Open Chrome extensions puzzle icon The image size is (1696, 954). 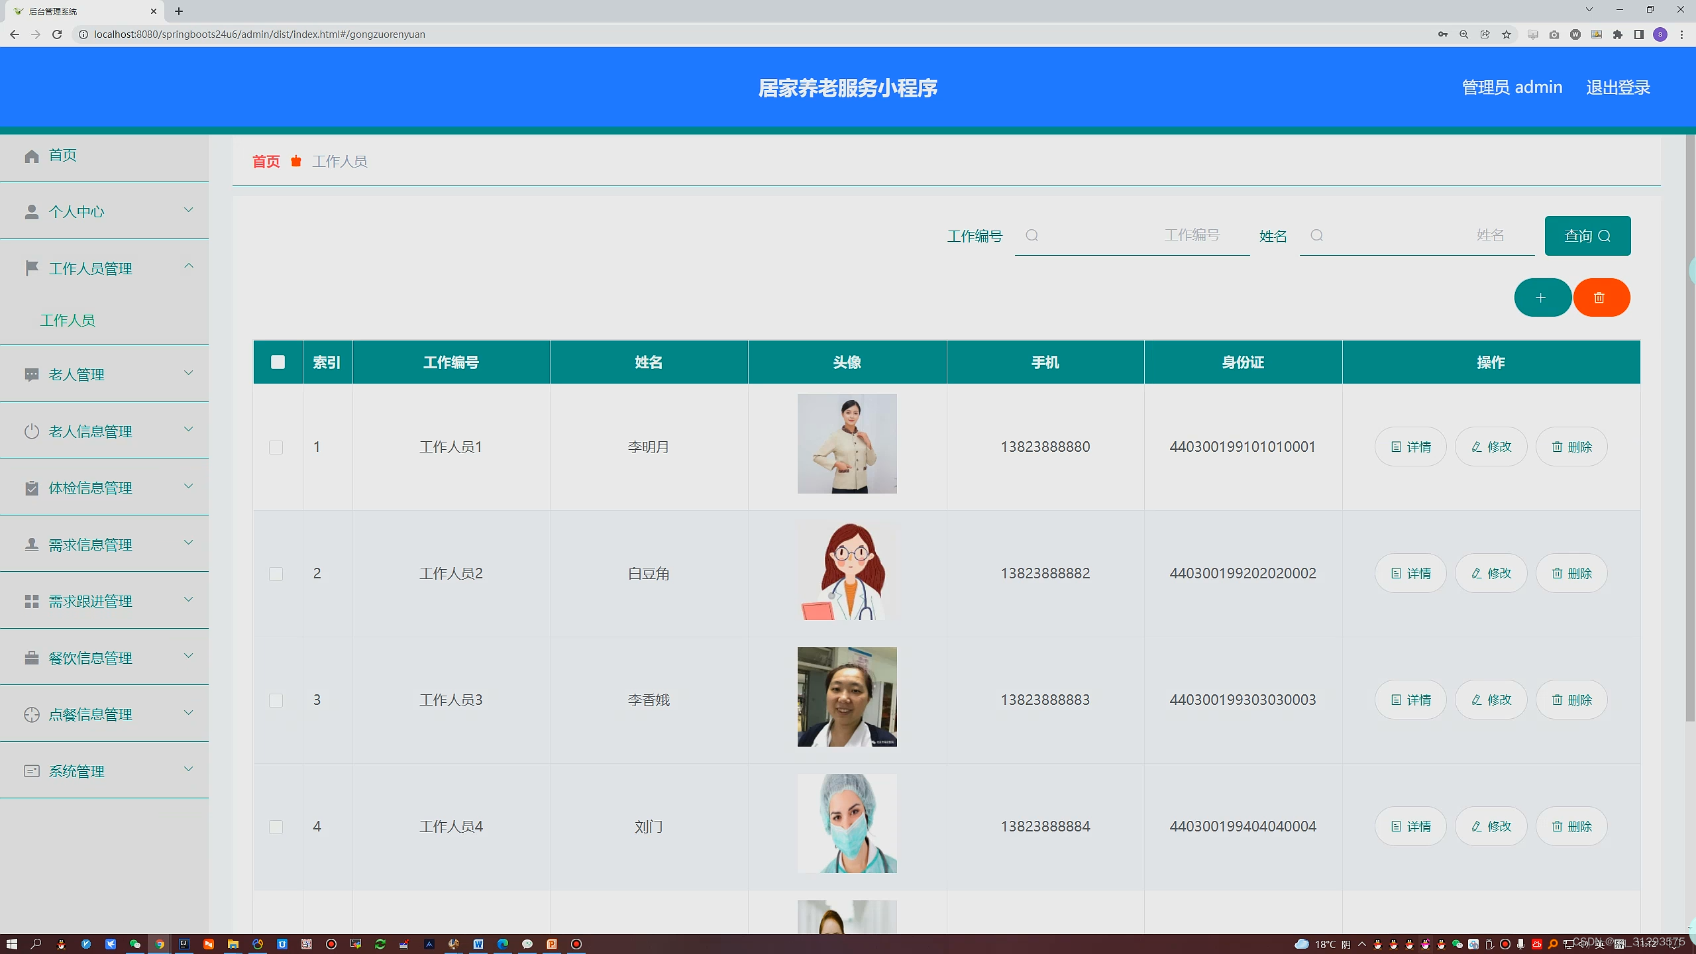1618,34
